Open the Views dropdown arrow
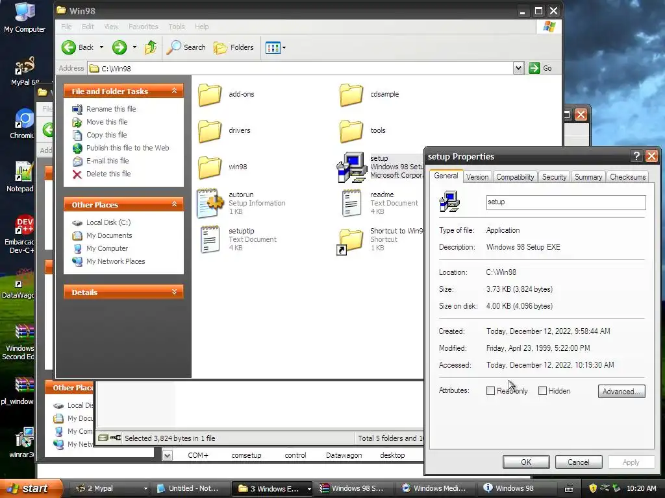 coord(284,47)
